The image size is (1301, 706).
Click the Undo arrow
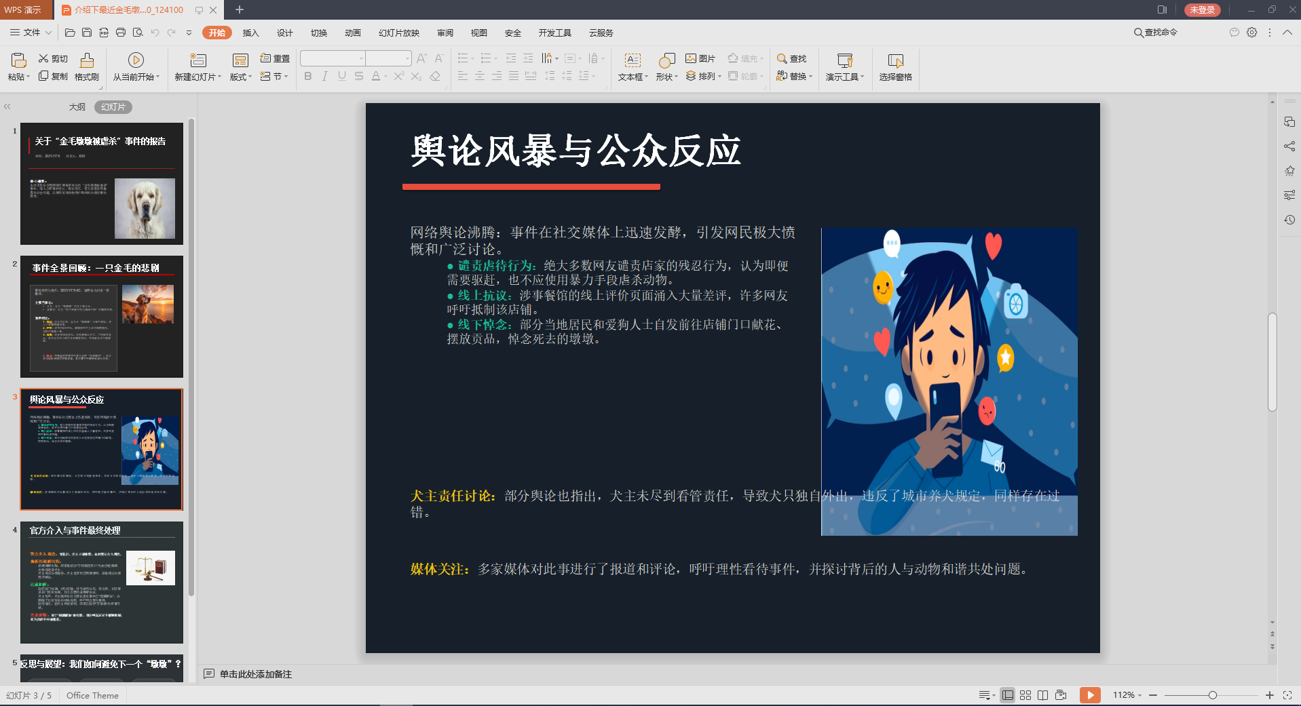click(155, 33)
